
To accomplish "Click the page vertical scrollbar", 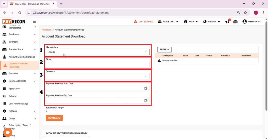I will pyautogui.click(x=266, y=66).
